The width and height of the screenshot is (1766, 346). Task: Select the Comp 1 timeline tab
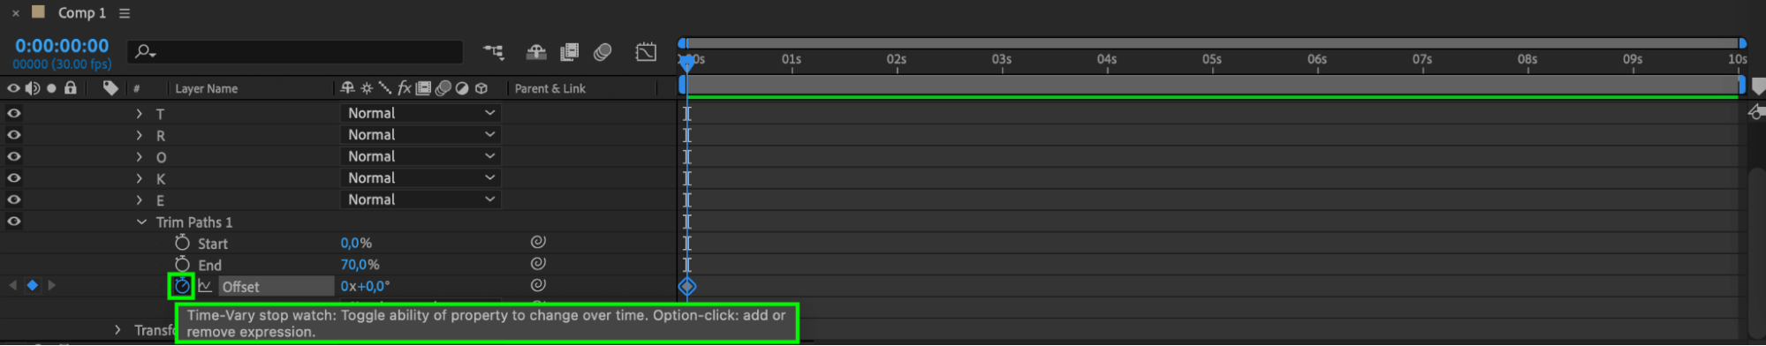pos(81,13)
